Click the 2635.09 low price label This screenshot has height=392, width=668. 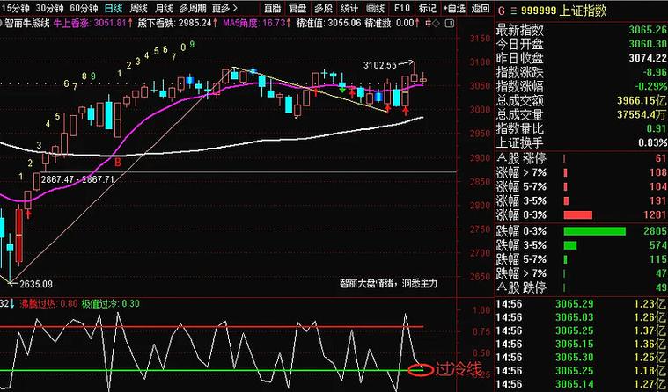click(x=36, y=284)
